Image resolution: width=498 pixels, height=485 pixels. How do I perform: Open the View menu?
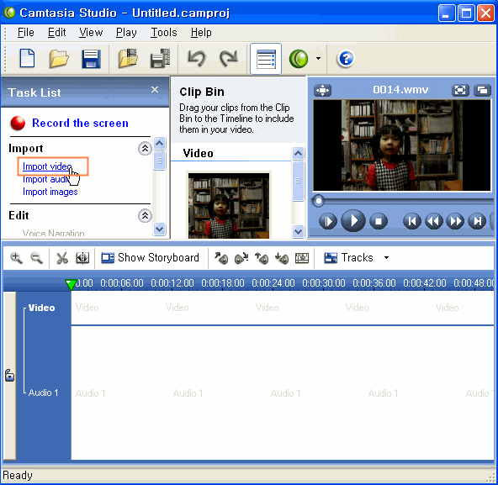[91, 33]
